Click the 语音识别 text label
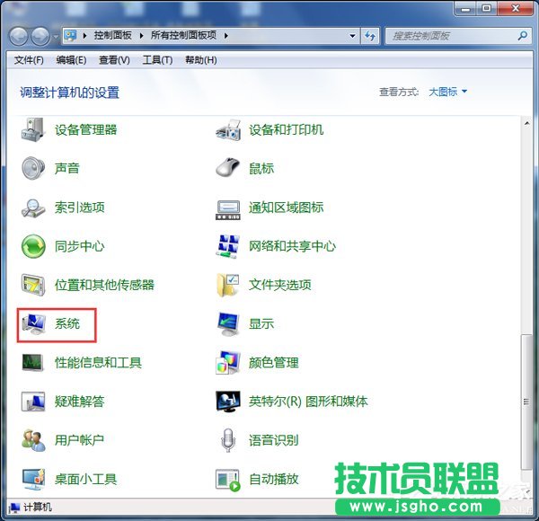The height and width of the screenshot is (521, 539). click(x=274, y=440)
